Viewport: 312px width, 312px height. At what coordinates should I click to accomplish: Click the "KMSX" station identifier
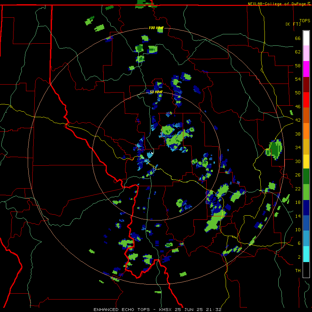tap(165, 310)
